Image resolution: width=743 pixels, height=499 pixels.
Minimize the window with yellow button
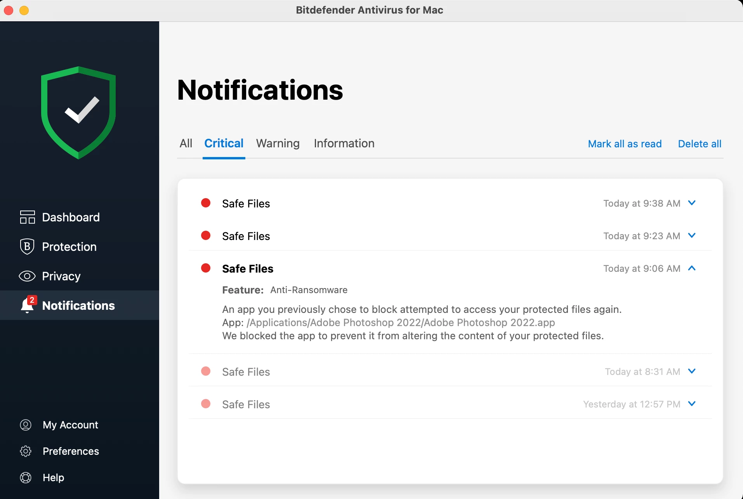point(24,10)
